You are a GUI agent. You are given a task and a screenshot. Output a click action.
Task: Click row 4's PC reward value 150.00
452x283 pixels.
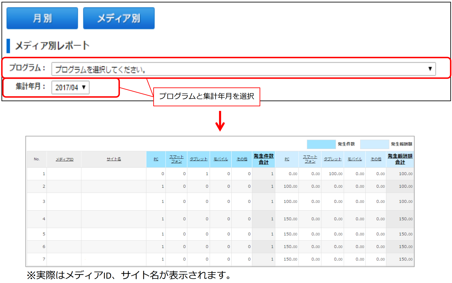pos(290,219)
